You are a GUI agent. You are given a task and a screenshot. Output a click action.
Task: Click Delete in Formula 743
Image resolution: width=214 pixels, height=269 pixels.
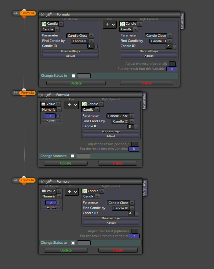tap(146, 83)
